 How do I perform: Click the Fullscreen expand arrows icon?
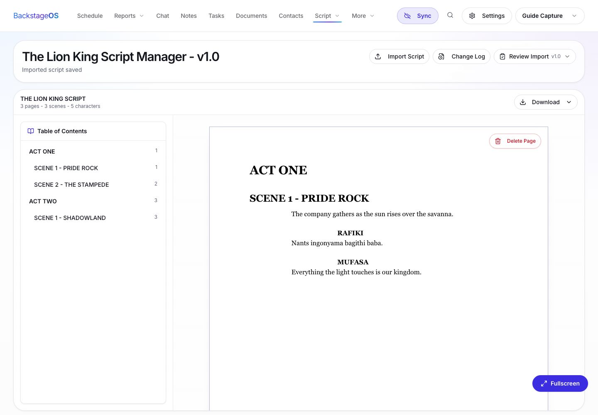click(544, 383)
